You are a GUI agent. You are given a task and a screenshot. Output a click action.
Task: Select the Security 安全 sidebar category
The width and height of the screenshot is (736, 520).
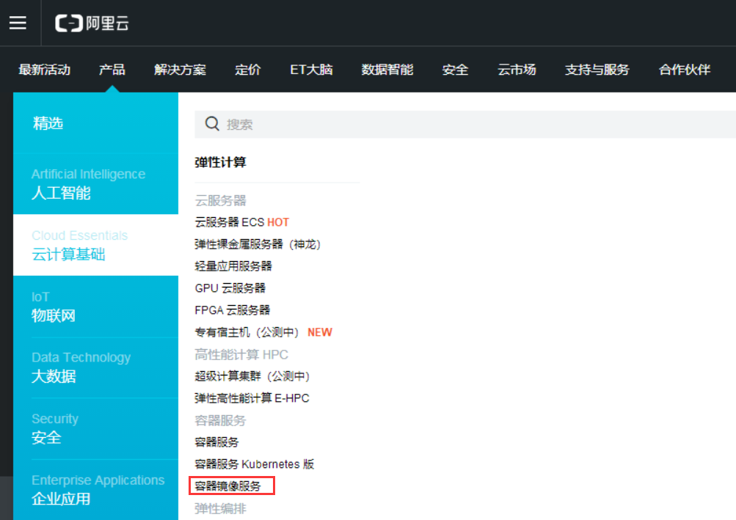click(95, 429)
